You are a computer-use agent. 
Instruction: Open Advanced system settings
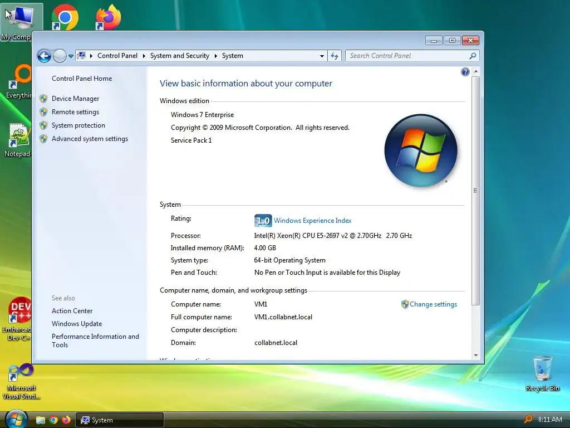(90, 139)
